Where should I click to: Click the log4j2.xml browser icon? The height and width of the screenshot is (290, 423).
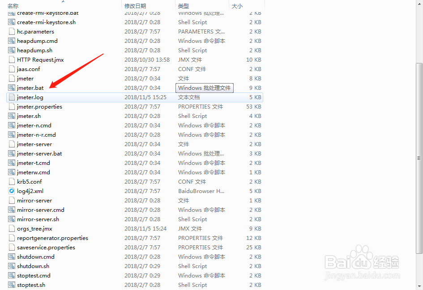click(12, 191)
